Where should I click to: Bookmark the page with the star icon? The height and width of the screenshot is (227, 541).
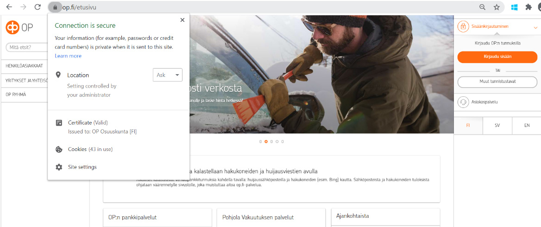[497, 7]
